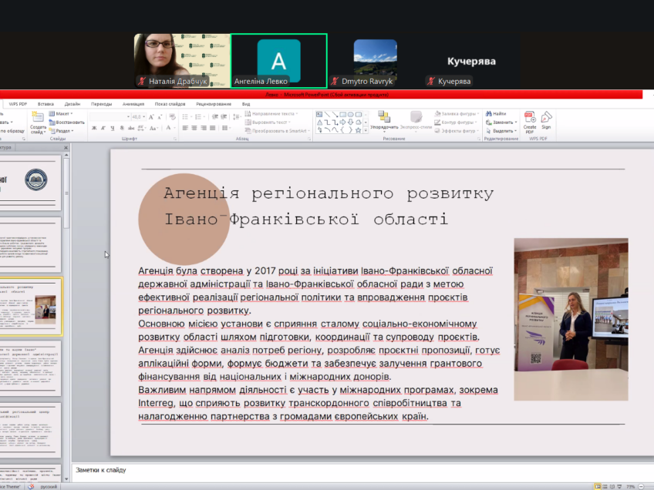Open the Упорядочить arrange tool
654x490 pixels.
[x=383, y=118]
